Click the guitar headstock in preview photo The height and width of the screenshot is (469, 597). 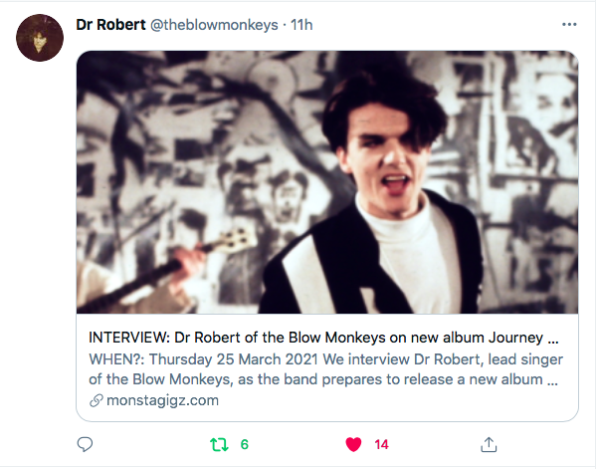coord(238,238)
